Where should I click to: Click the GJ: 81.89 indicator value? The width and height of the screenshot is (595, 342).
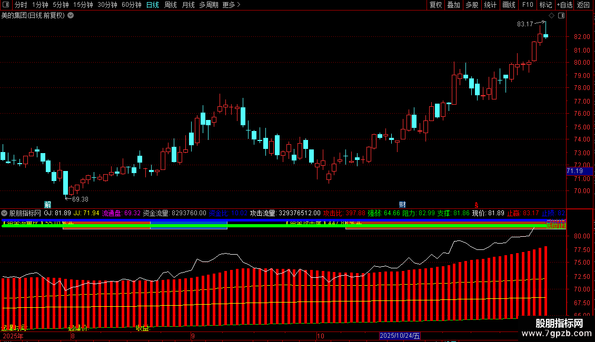click(x=57, y=214)
